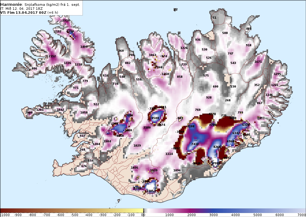Click the 1671 value label
Viewport: 306px width, 217px height.
click(258, 62)
